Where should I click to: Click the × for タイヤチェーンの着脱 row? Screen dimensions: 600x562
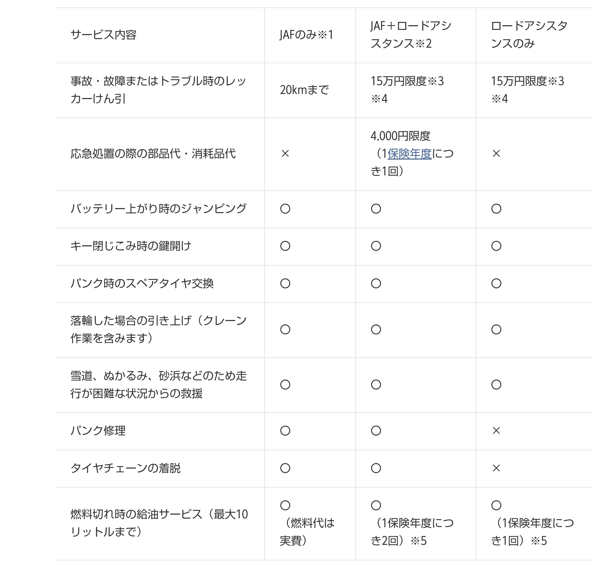[x=496, y=468]
